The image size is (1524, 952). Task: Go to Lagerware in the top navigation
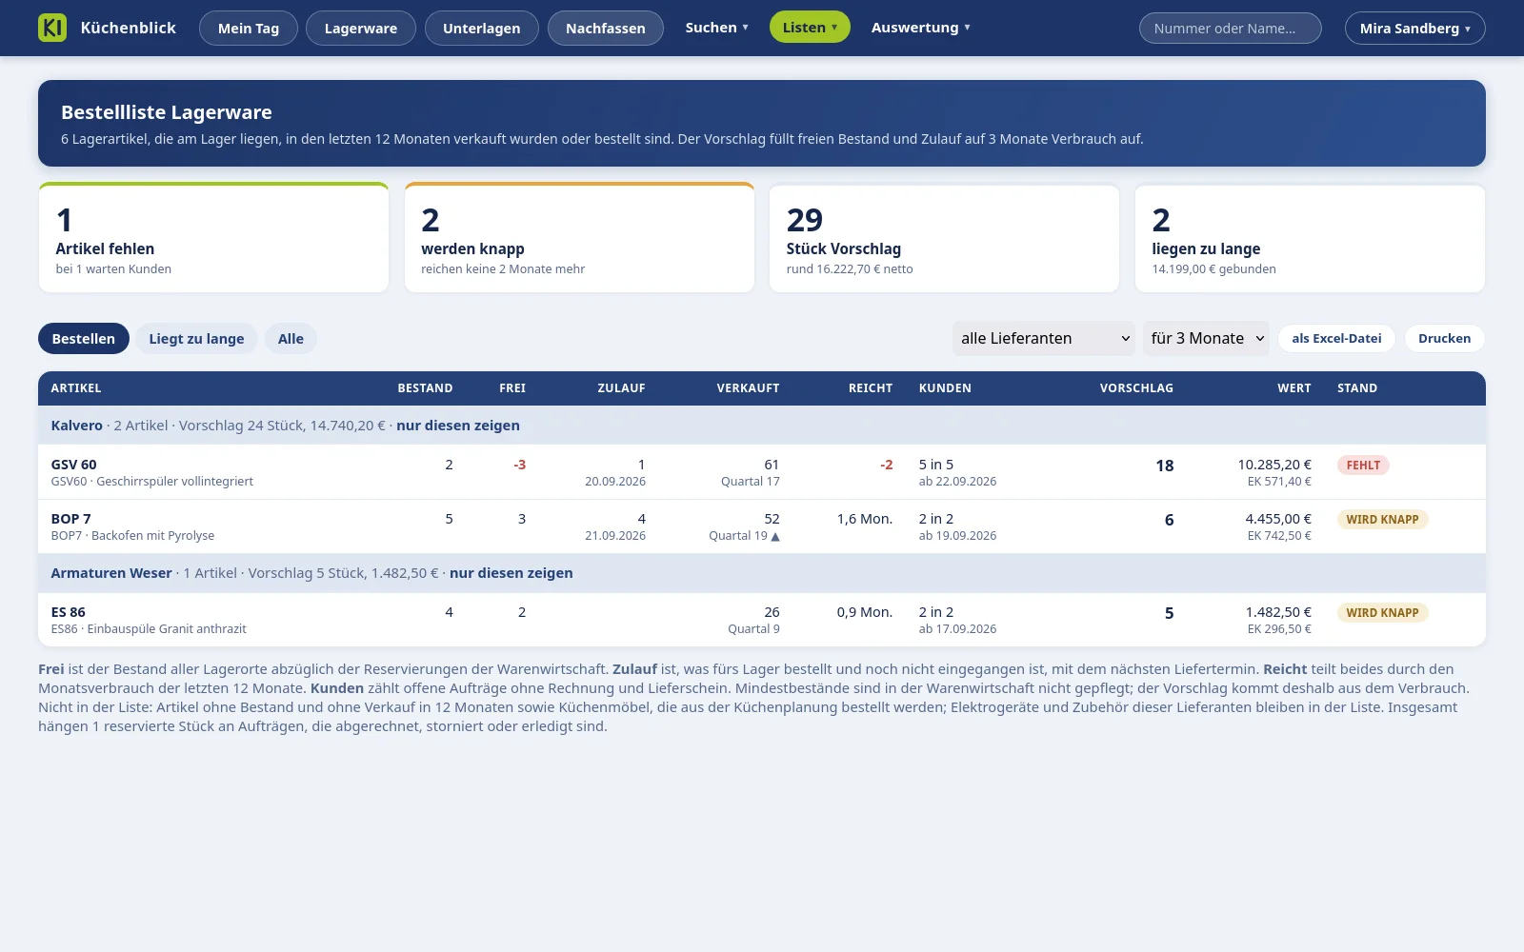click(361, 29)
